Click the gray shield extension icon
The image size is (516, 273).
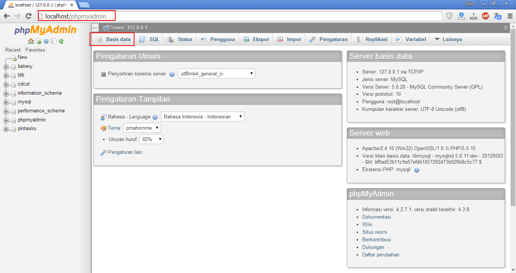pyautogui.click(x=449, y=16)
